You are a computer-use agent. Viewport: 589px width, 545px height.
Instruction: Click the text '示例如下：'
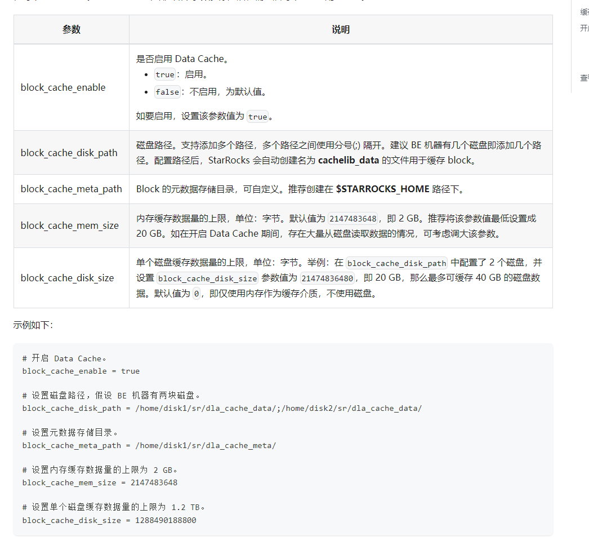pos(33,325)
